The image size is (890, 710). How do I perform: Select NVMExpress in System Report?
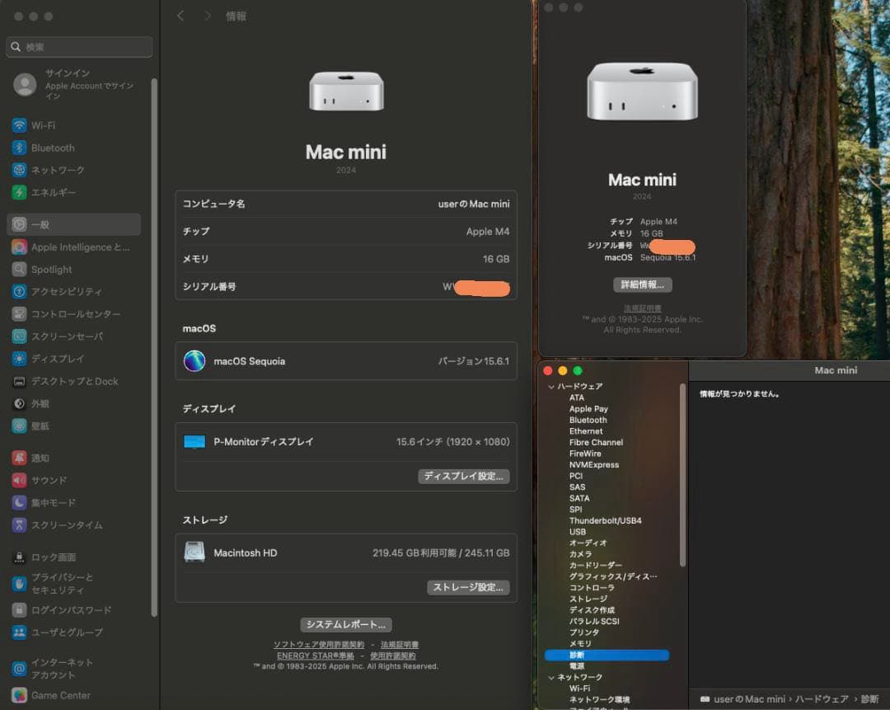click(594, 464)
